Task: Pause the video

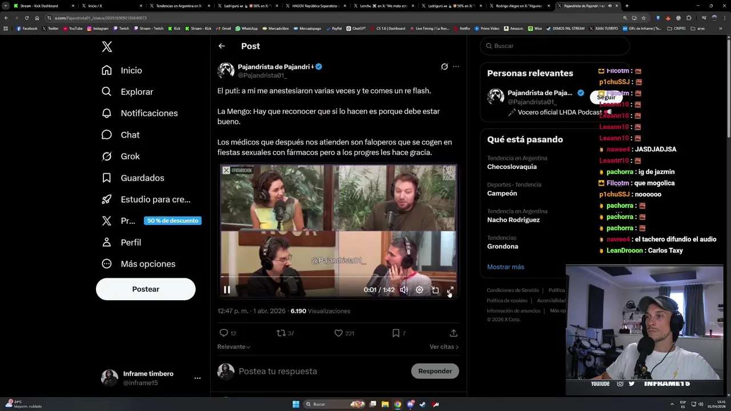Action: click(x=227, y=290)
